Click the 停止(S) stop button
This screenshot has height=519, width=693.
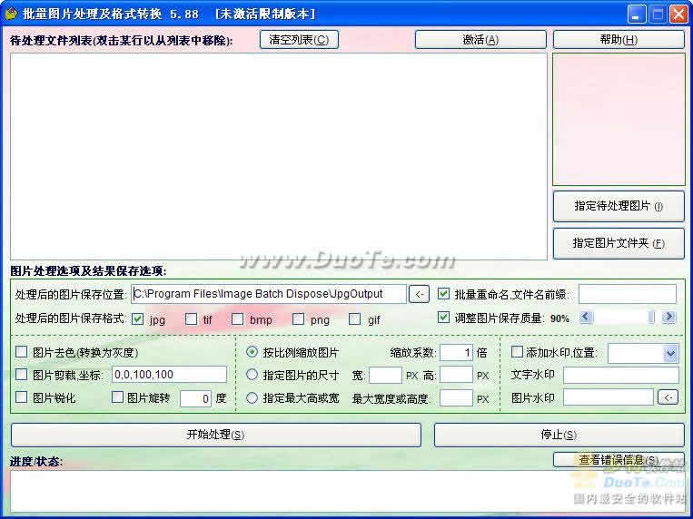[559, 435]
